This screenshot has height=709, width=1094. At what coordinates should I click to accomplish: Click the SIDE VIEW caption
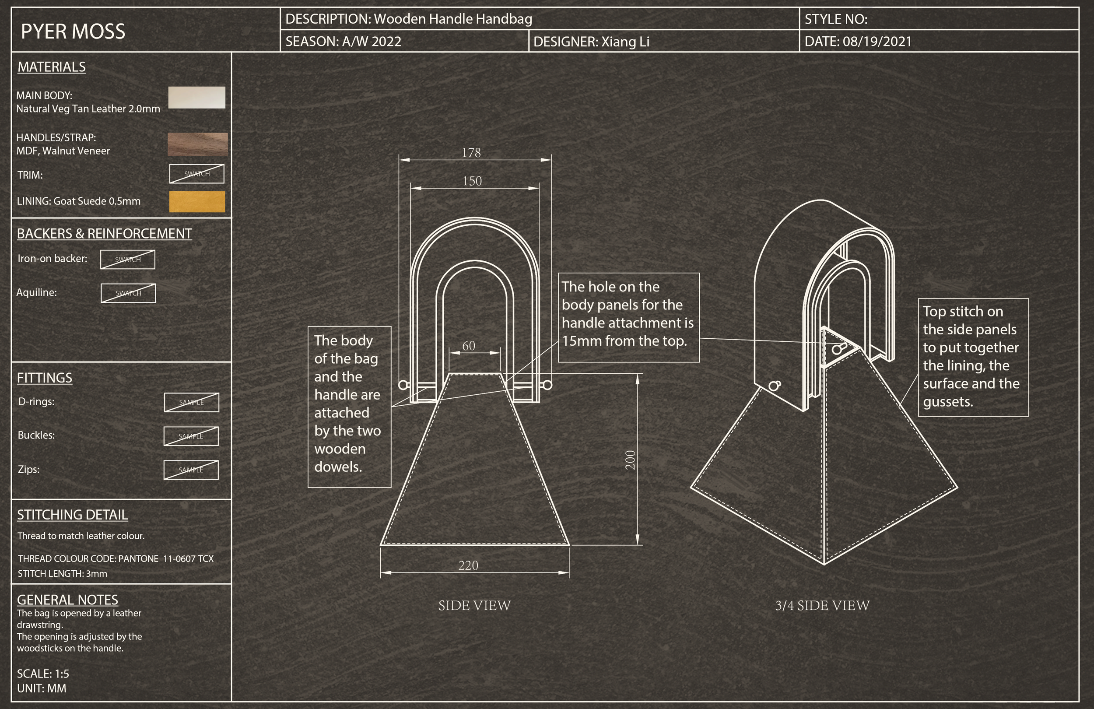474,606
